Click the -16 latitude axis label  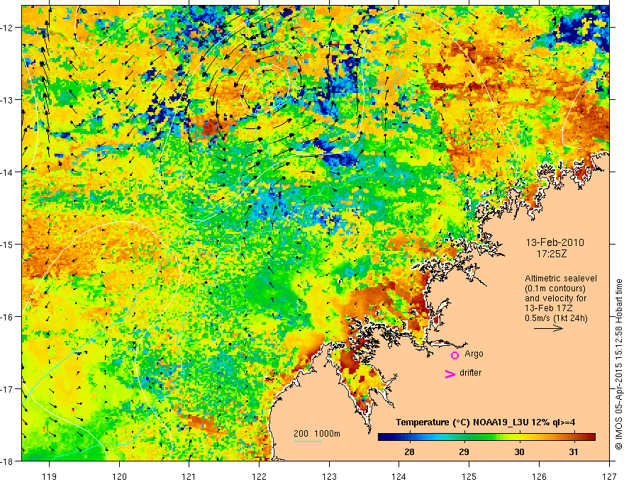pos(7,317)
